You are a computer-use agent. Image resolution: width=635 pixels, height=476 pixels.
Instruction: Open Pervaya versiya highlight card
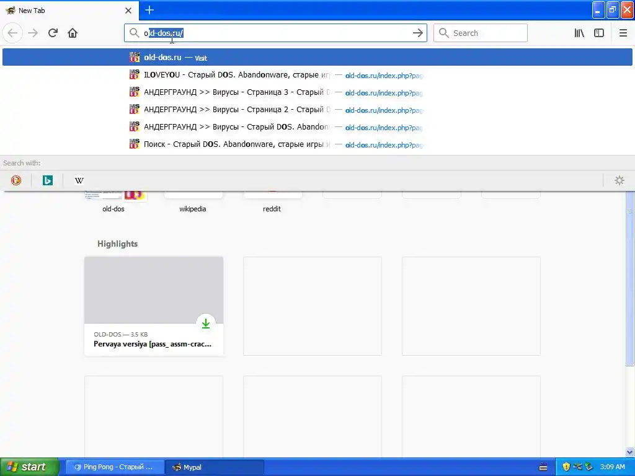(x=154, y=306)
